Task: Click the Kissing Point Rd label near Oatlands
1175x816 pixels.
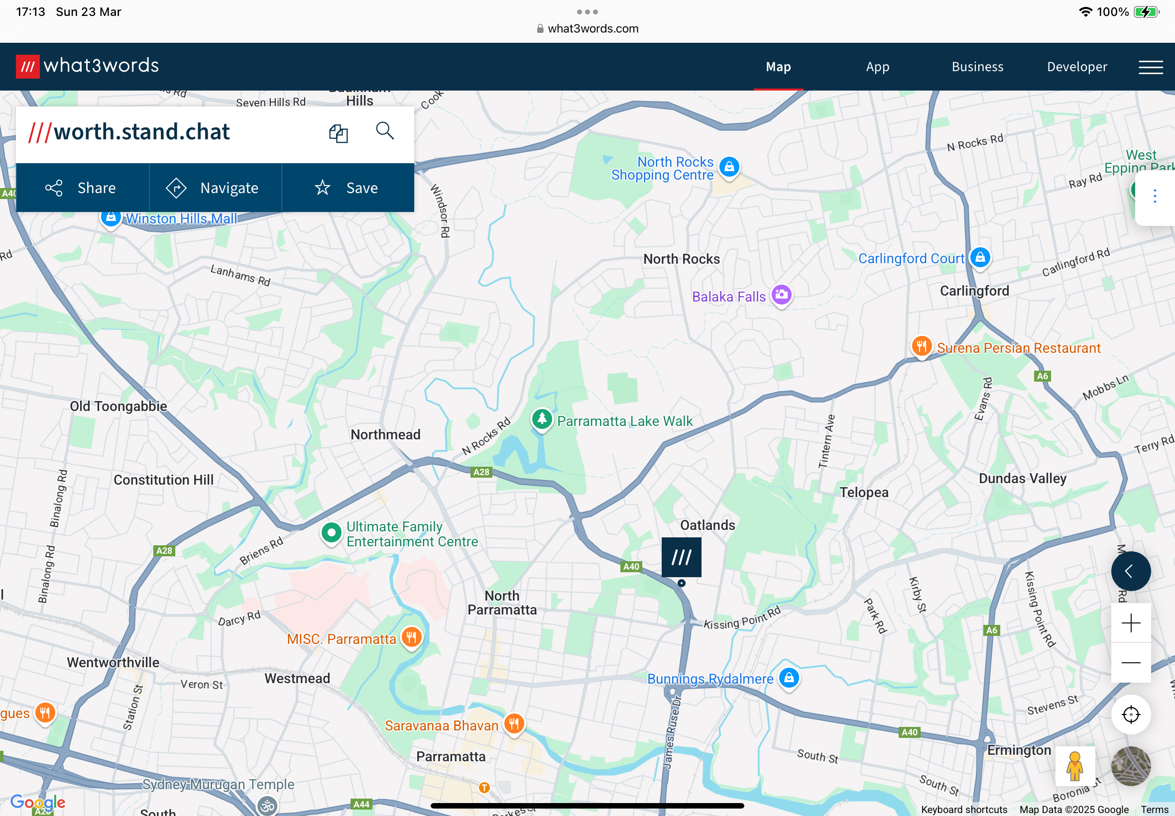Action: pyautogui.click(x=742, y=618)
